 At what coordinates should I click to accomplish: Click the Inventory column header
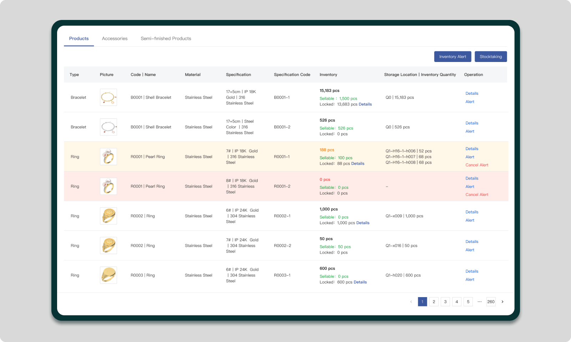point(328,74)
